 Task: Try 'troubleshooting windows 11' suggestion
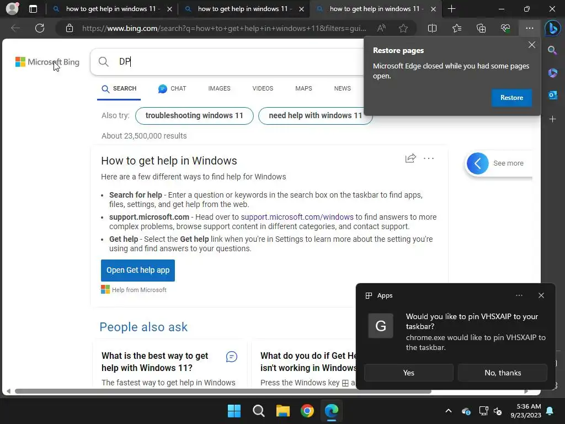click(x=194, y=116)
